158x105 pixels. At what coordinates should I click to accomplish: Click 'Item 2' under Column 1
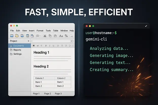coord(38,86)
